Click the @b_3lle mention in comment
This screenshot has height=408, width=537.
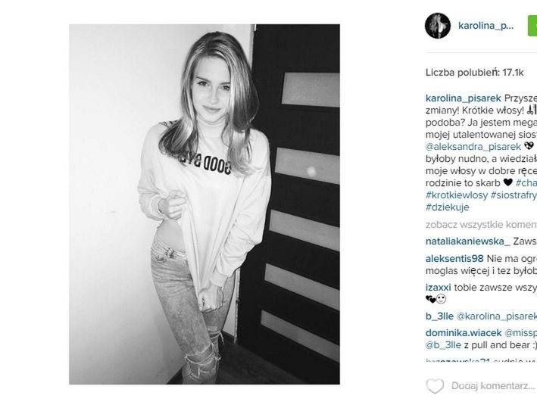pos(443,345)
